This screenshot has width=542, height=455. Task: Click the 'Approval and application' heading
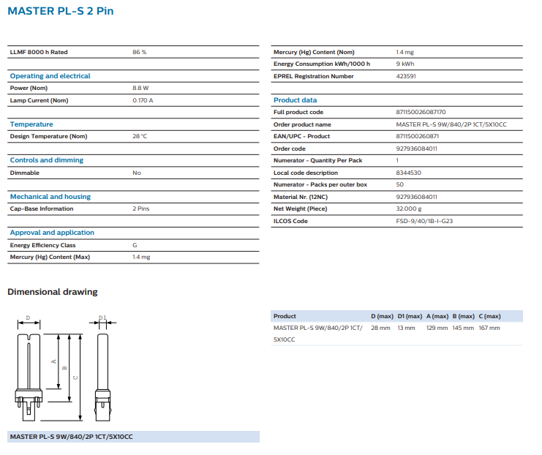[x=52, y=233]
